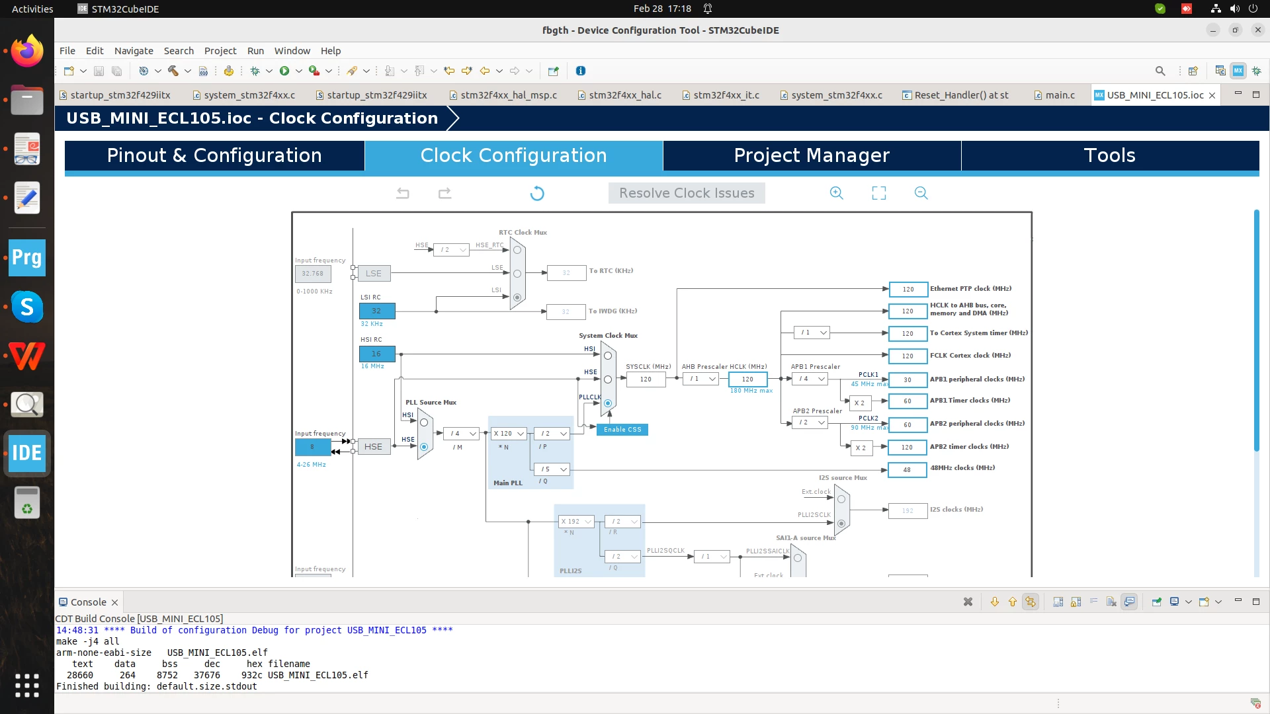
Task: Zoom out of the clock diagram
Action: pos(921,193)
